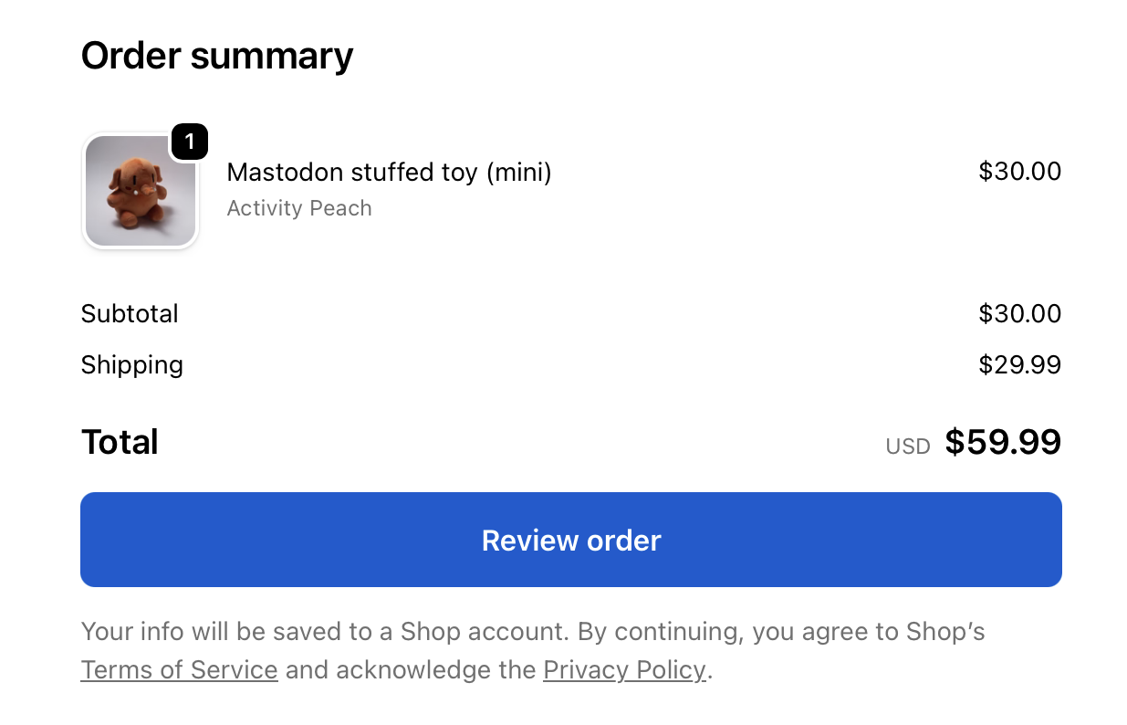The image size is (1127, 725).
Task: Click the Subtotal label
Action: click(130, 314)
